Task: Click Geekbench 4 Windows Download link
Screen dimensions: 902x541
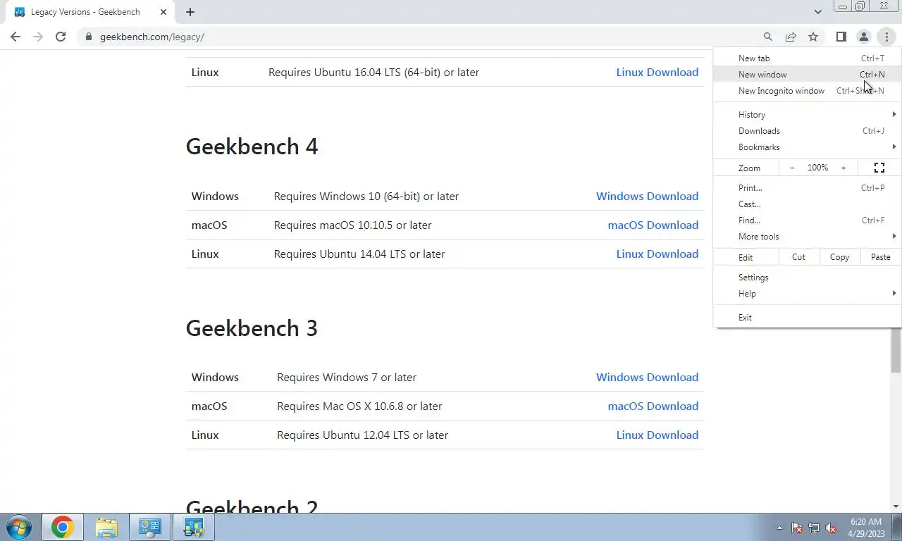Action: click(648, 196)
